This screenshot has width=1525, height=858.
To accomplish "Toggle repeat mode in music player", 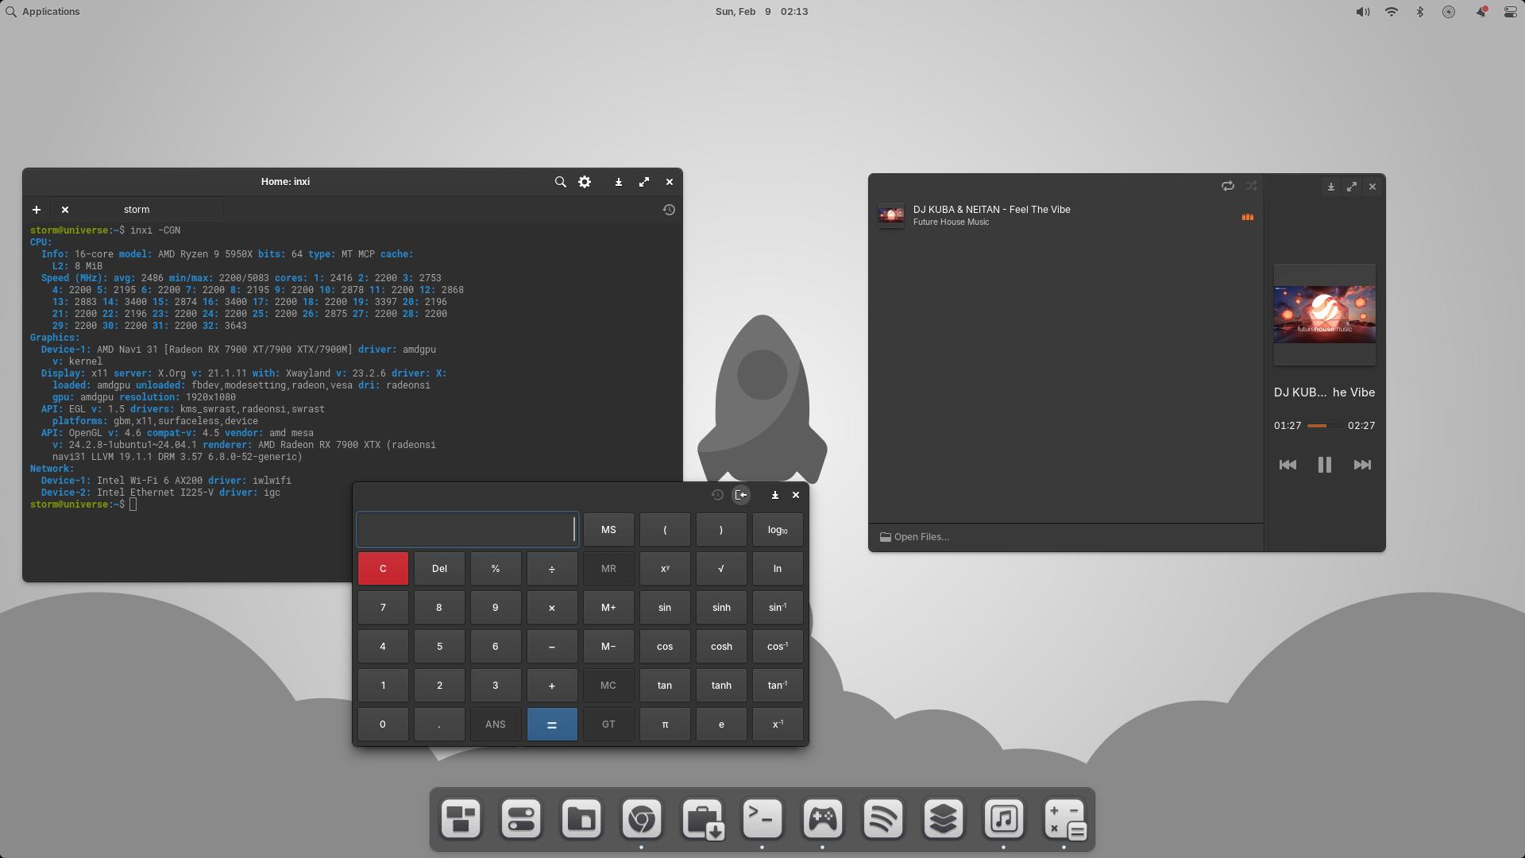I will click(1227, 186).
